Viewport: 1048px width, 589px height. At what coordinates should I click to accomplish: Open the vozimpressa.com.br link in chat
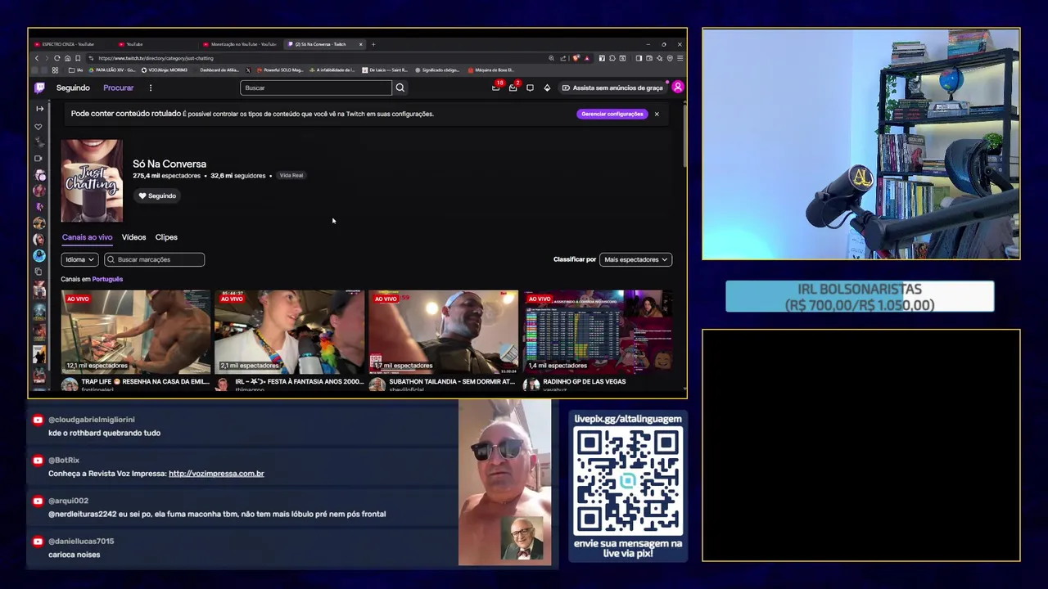tap(216, 474)
